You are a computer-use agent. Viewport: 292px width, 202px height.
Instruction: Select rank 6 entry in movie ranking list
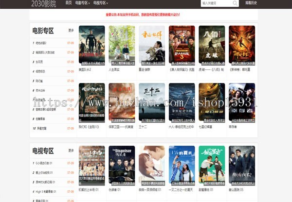pos(53,90)
